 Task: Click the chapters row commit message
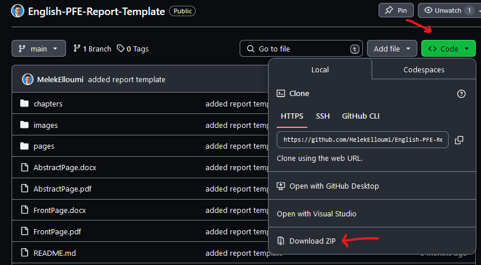click(x=237, y=104)
